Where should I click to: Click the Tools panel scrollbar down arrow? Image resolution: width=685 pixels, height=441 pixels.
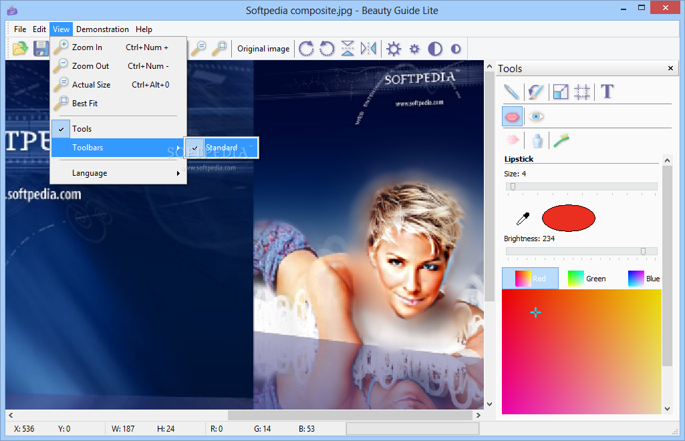coord(667,409)
